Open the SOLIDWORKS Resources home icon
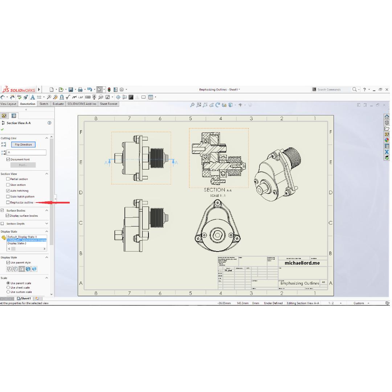392x392 pixels. [387, 117]
